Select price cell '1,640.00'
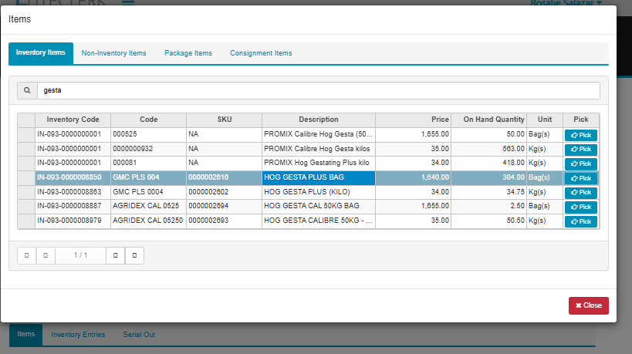Viewport: 632px width, 354px height. click(413, 177)
